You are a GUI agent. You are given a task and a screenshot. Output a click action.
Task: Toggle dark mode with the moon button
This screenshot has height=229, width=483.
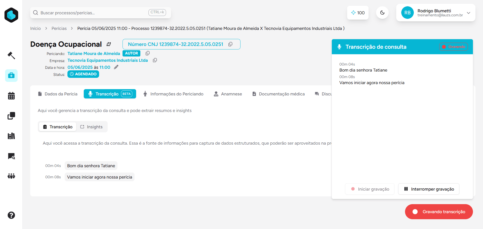click(382, 13)
